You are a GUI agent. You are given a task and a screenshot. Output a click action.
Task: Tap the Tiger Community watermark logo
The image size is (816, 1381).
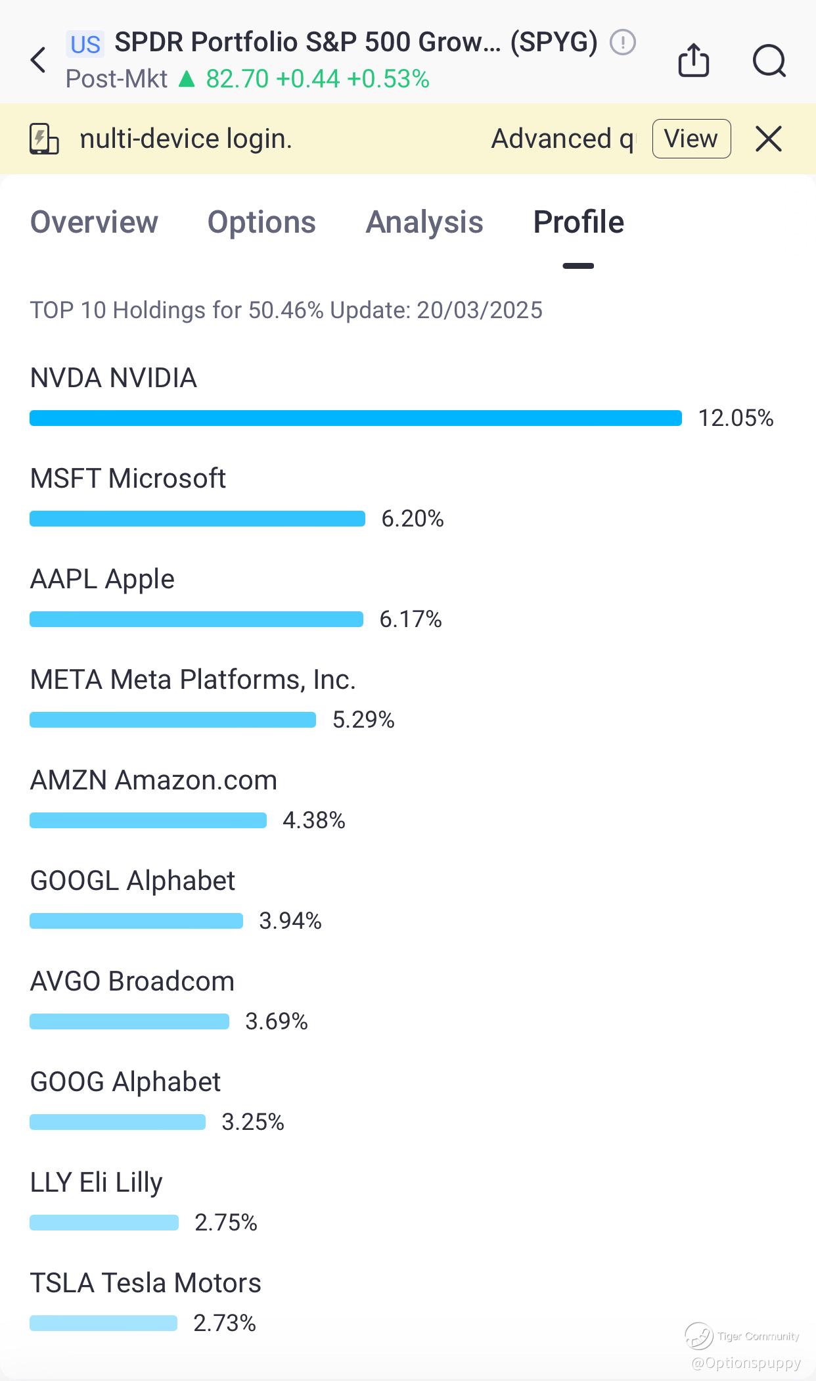click(698, 1335)
